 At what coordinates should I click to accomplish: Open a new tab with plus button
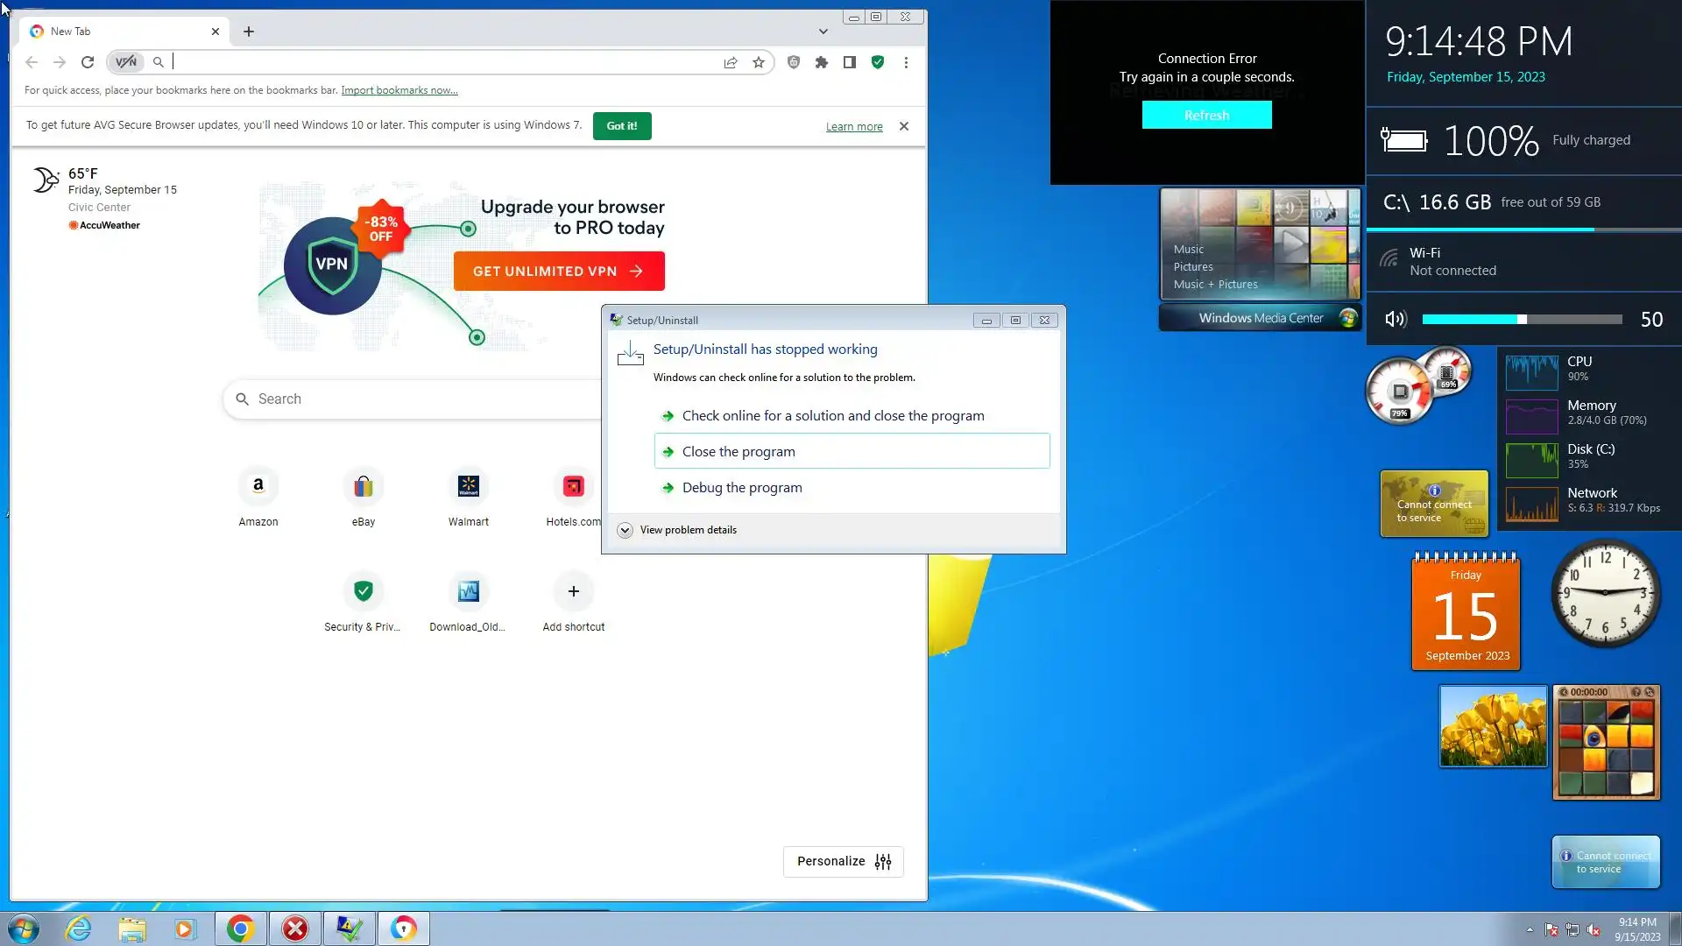[249, 32]
